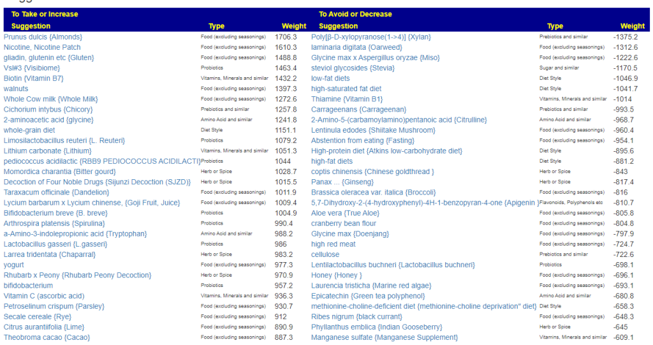Open the {Citrulline} suggestion link

399,120
